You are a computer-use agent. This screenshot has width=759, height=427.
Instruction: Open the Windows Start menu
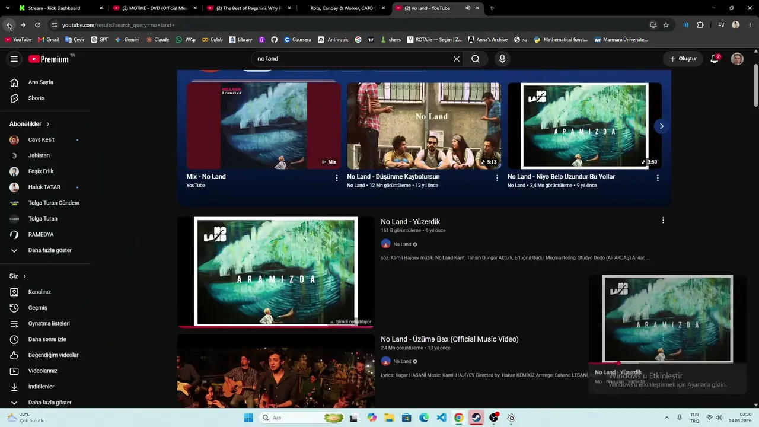click(x=248, y=418)
